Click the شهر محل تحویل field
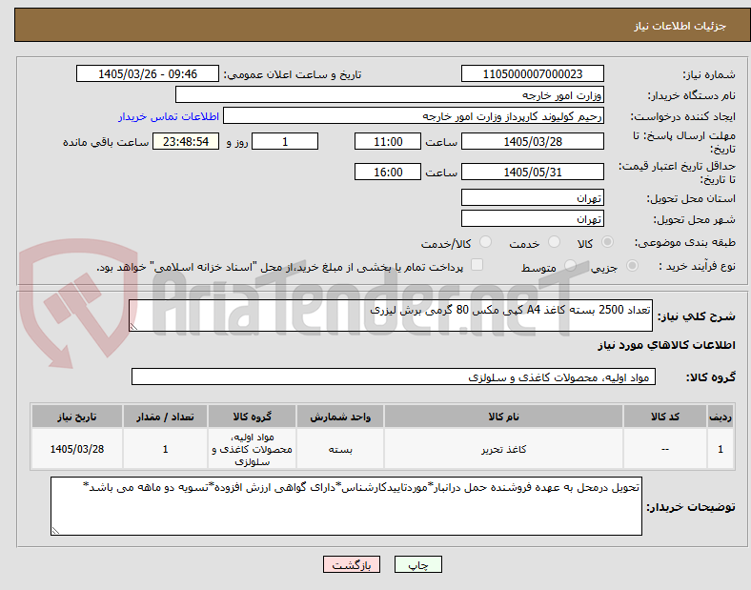Image resolution: width=751 pixels, height=590 pixels. (533, 219)
